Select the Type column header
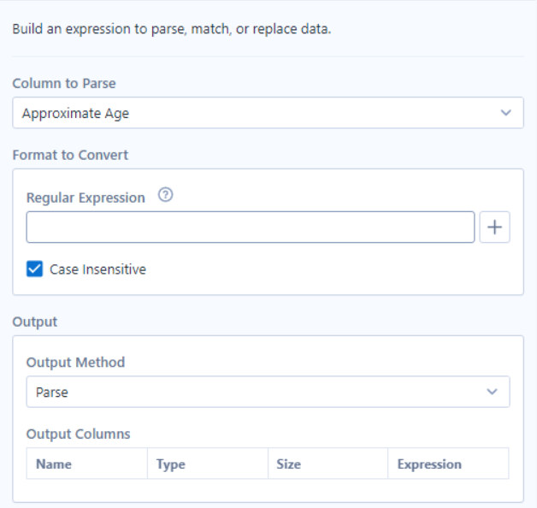537x508 pixels. coord(208,464)
